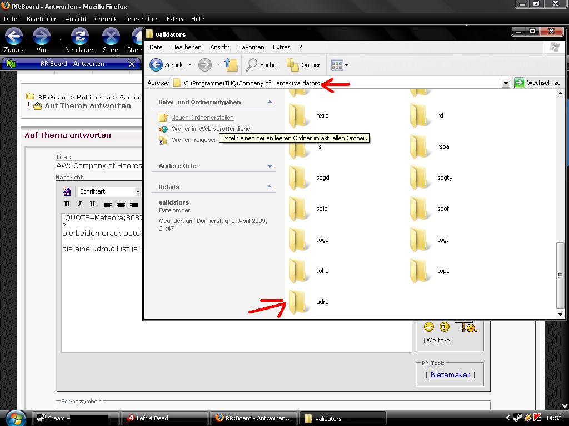The height and width of the screenshot is (426, 569).
Task: Apply bold formatting in forum editor
Action: coord(67,204)
